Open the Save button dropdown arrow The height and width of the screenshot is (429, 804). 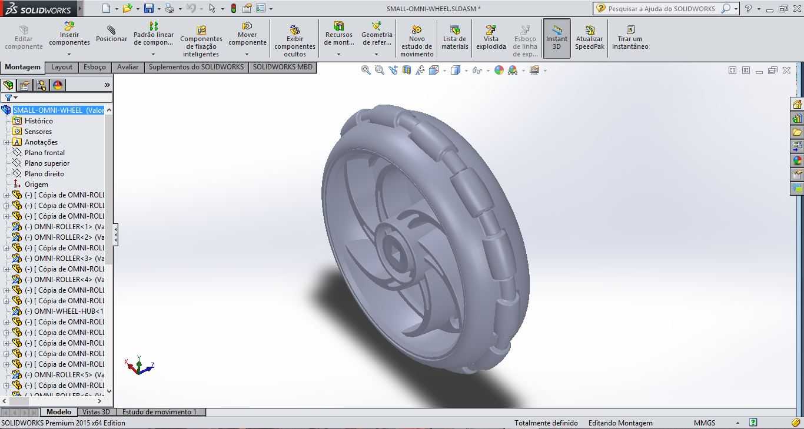(x=159, y=9)
